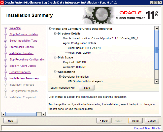Collapse Agent Configuration Details node
This screenshot has height=132, width=163.
pos(60,43)
